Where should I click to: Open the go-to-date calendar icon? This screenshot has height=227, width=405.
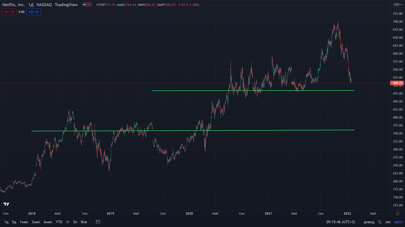98,222
